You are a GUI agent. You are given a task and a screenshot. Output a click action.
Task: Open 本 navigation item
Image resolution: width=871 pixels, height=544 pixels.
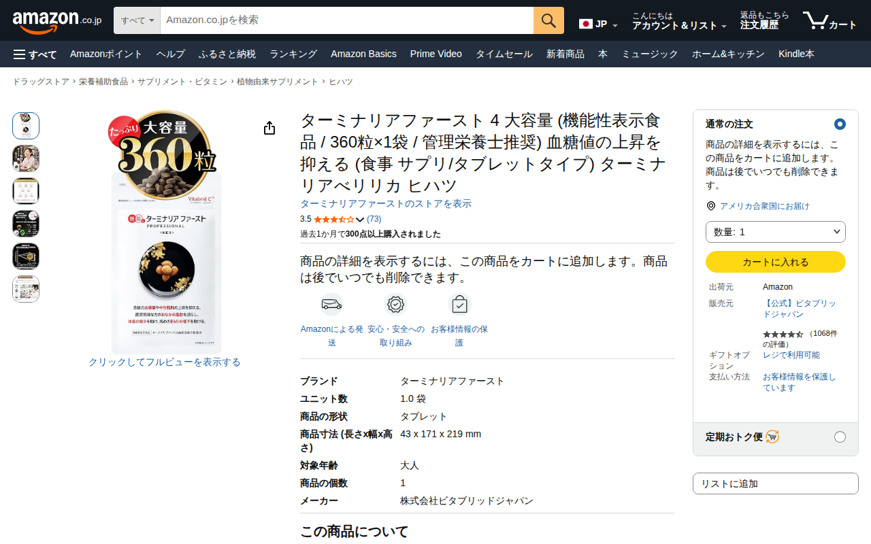point(603,54)
